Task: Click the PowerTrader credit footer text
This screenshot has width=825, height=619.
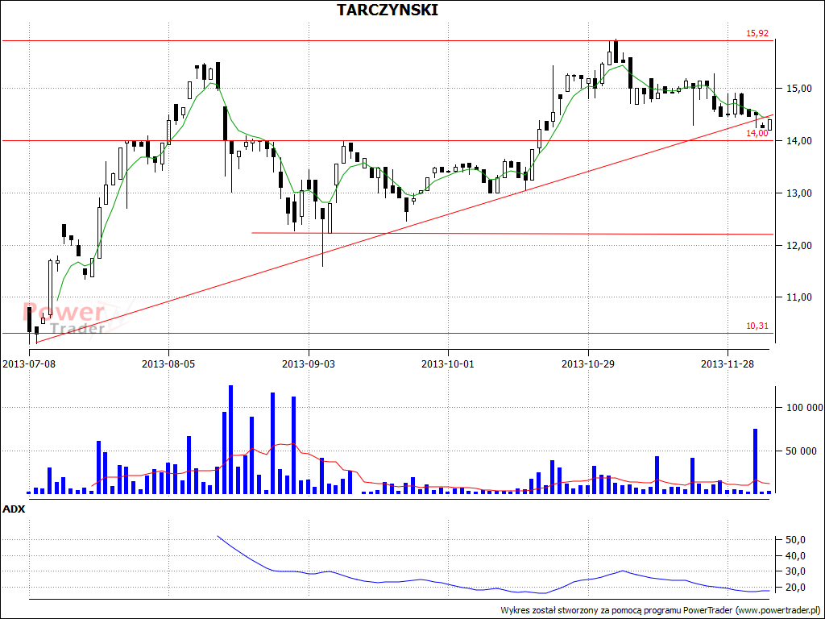Action: click(x=661, y=610)
